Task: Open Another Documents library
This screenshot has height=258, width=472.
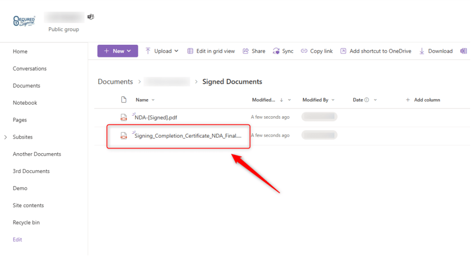Action: [x=37, y=154]
